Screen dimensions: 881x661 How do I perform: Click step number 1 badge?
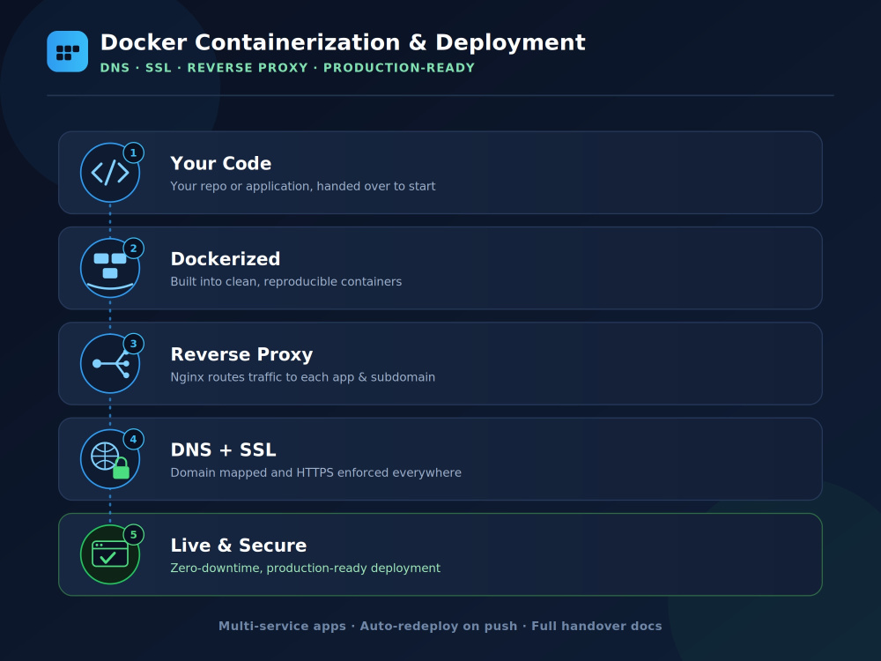(x=134, y=152)
